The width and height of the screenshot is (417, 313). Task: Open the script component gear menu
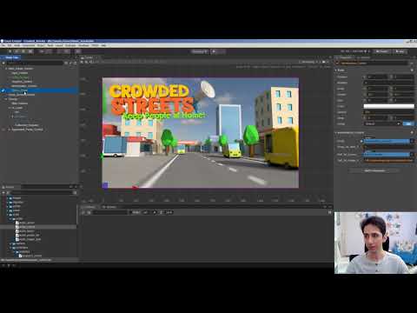[412, 133]
